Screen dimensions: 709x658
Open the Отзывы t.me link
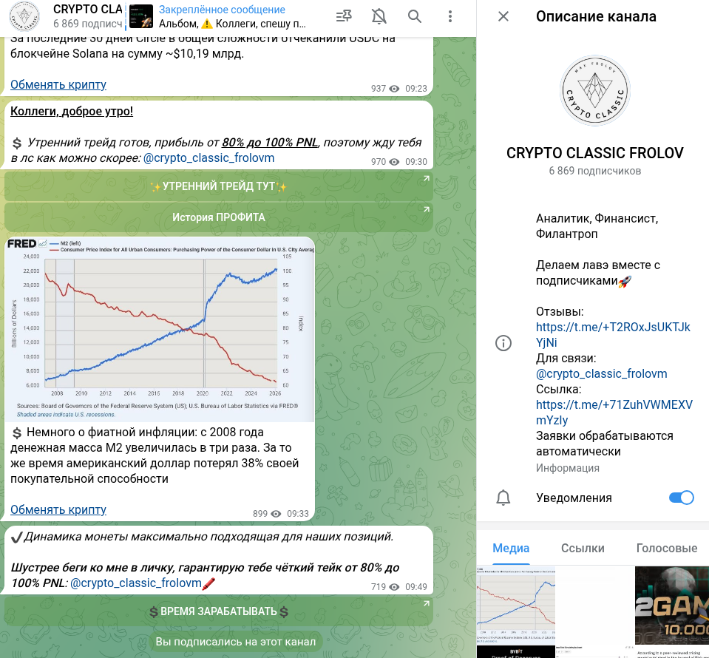[x=613, y=335]
